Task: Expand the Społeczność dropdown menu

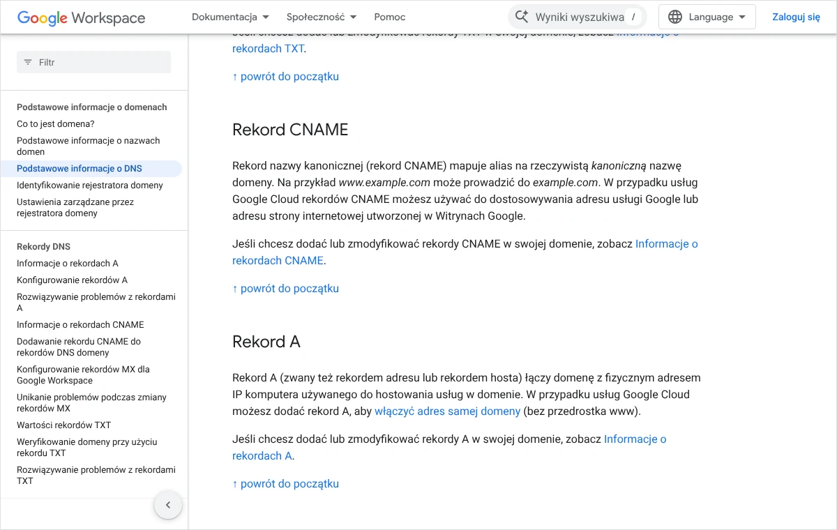Action: 322,17
